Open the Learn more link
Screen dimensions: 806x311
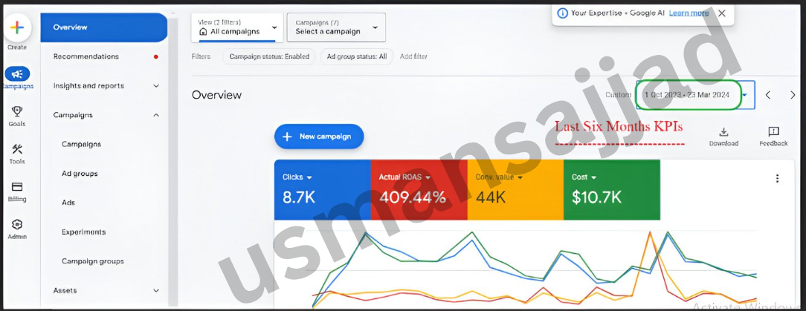tap(689, 13)
